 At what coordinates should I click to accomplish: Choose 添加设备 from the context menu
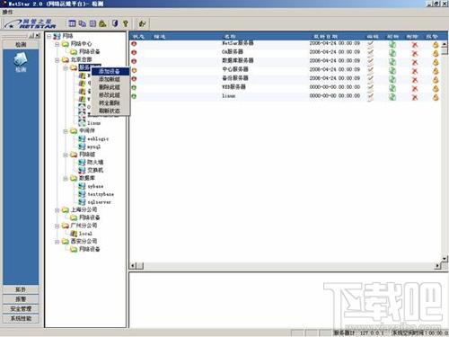click(x=110, y=71)
